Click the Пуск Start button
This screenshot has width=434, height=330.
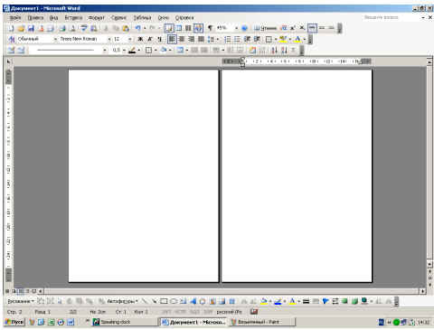click(14, 322)
